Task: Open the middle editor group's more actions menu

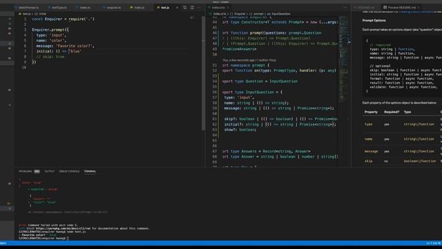Action: 345,8
